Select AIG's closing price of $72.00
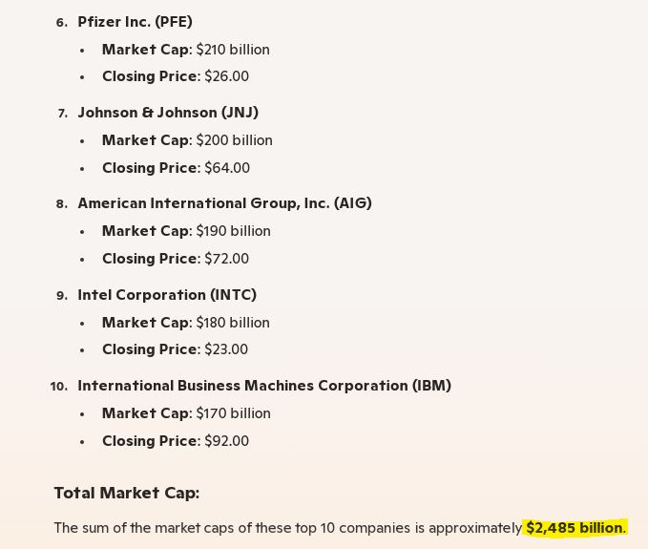This screenshot has height=549, width=648. [x=176, y=259]
